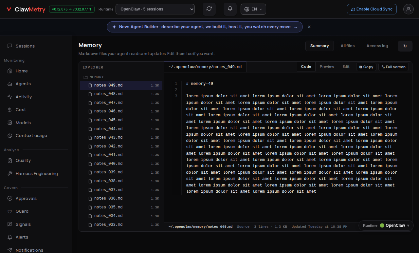Switch to the Access log tab
Image resolution: width=419 pixels, height=253 pixels.
tap(377, 46)
